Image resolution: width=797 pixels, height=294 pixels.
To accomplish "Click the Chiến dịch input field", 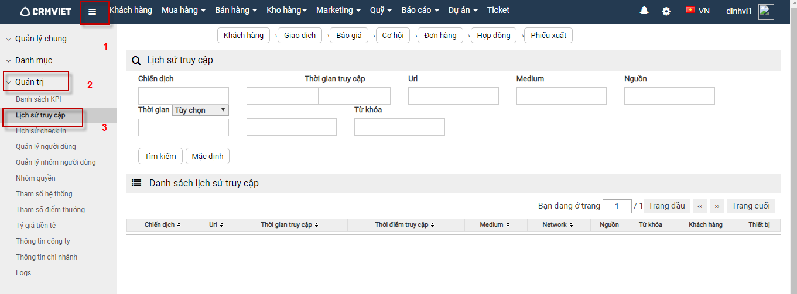I will 183,96.
